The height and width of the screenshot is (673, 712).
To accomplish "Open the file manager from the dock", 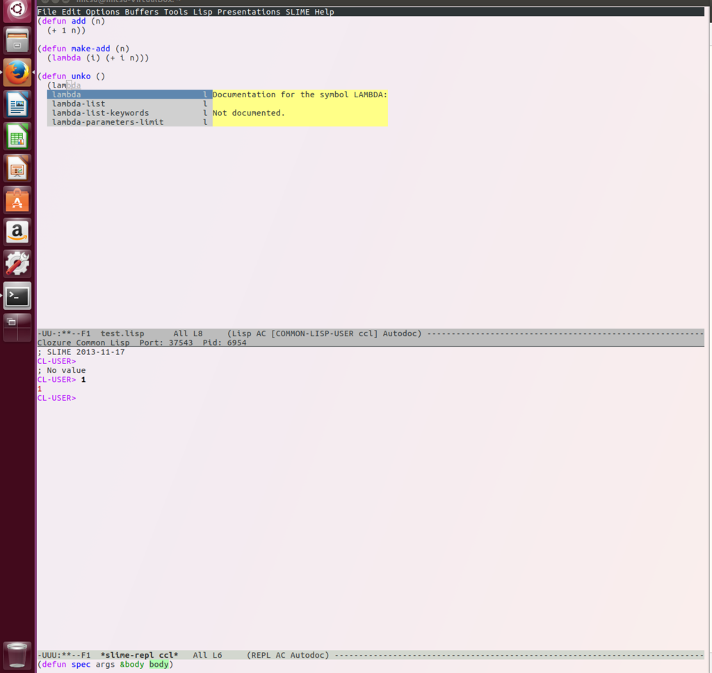I will 17,40.
